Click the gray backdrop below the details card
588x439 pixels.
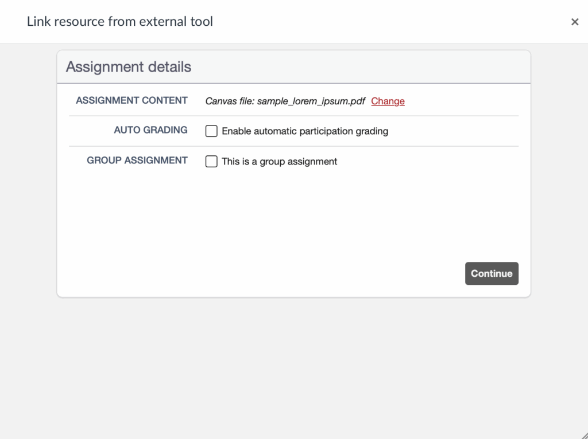[293, 367]
